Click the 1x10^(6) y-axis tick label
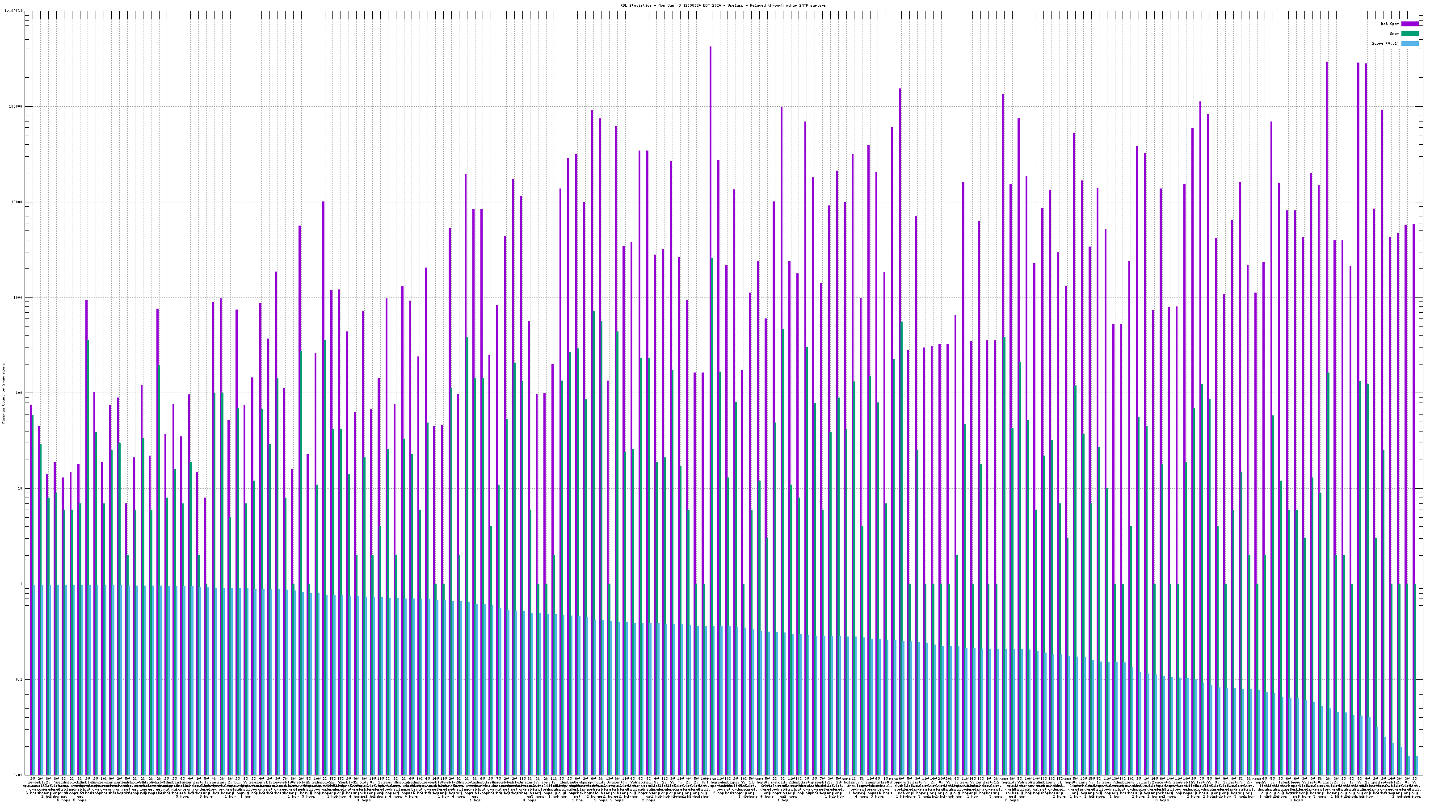This screenshot has width=1430, height=804. point(14,11)
